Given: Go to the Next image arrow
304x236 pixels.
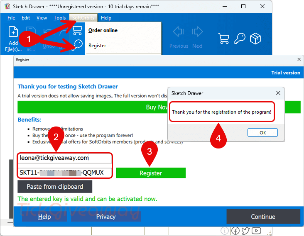Looking at the screenshot, I should pos(197,32).
